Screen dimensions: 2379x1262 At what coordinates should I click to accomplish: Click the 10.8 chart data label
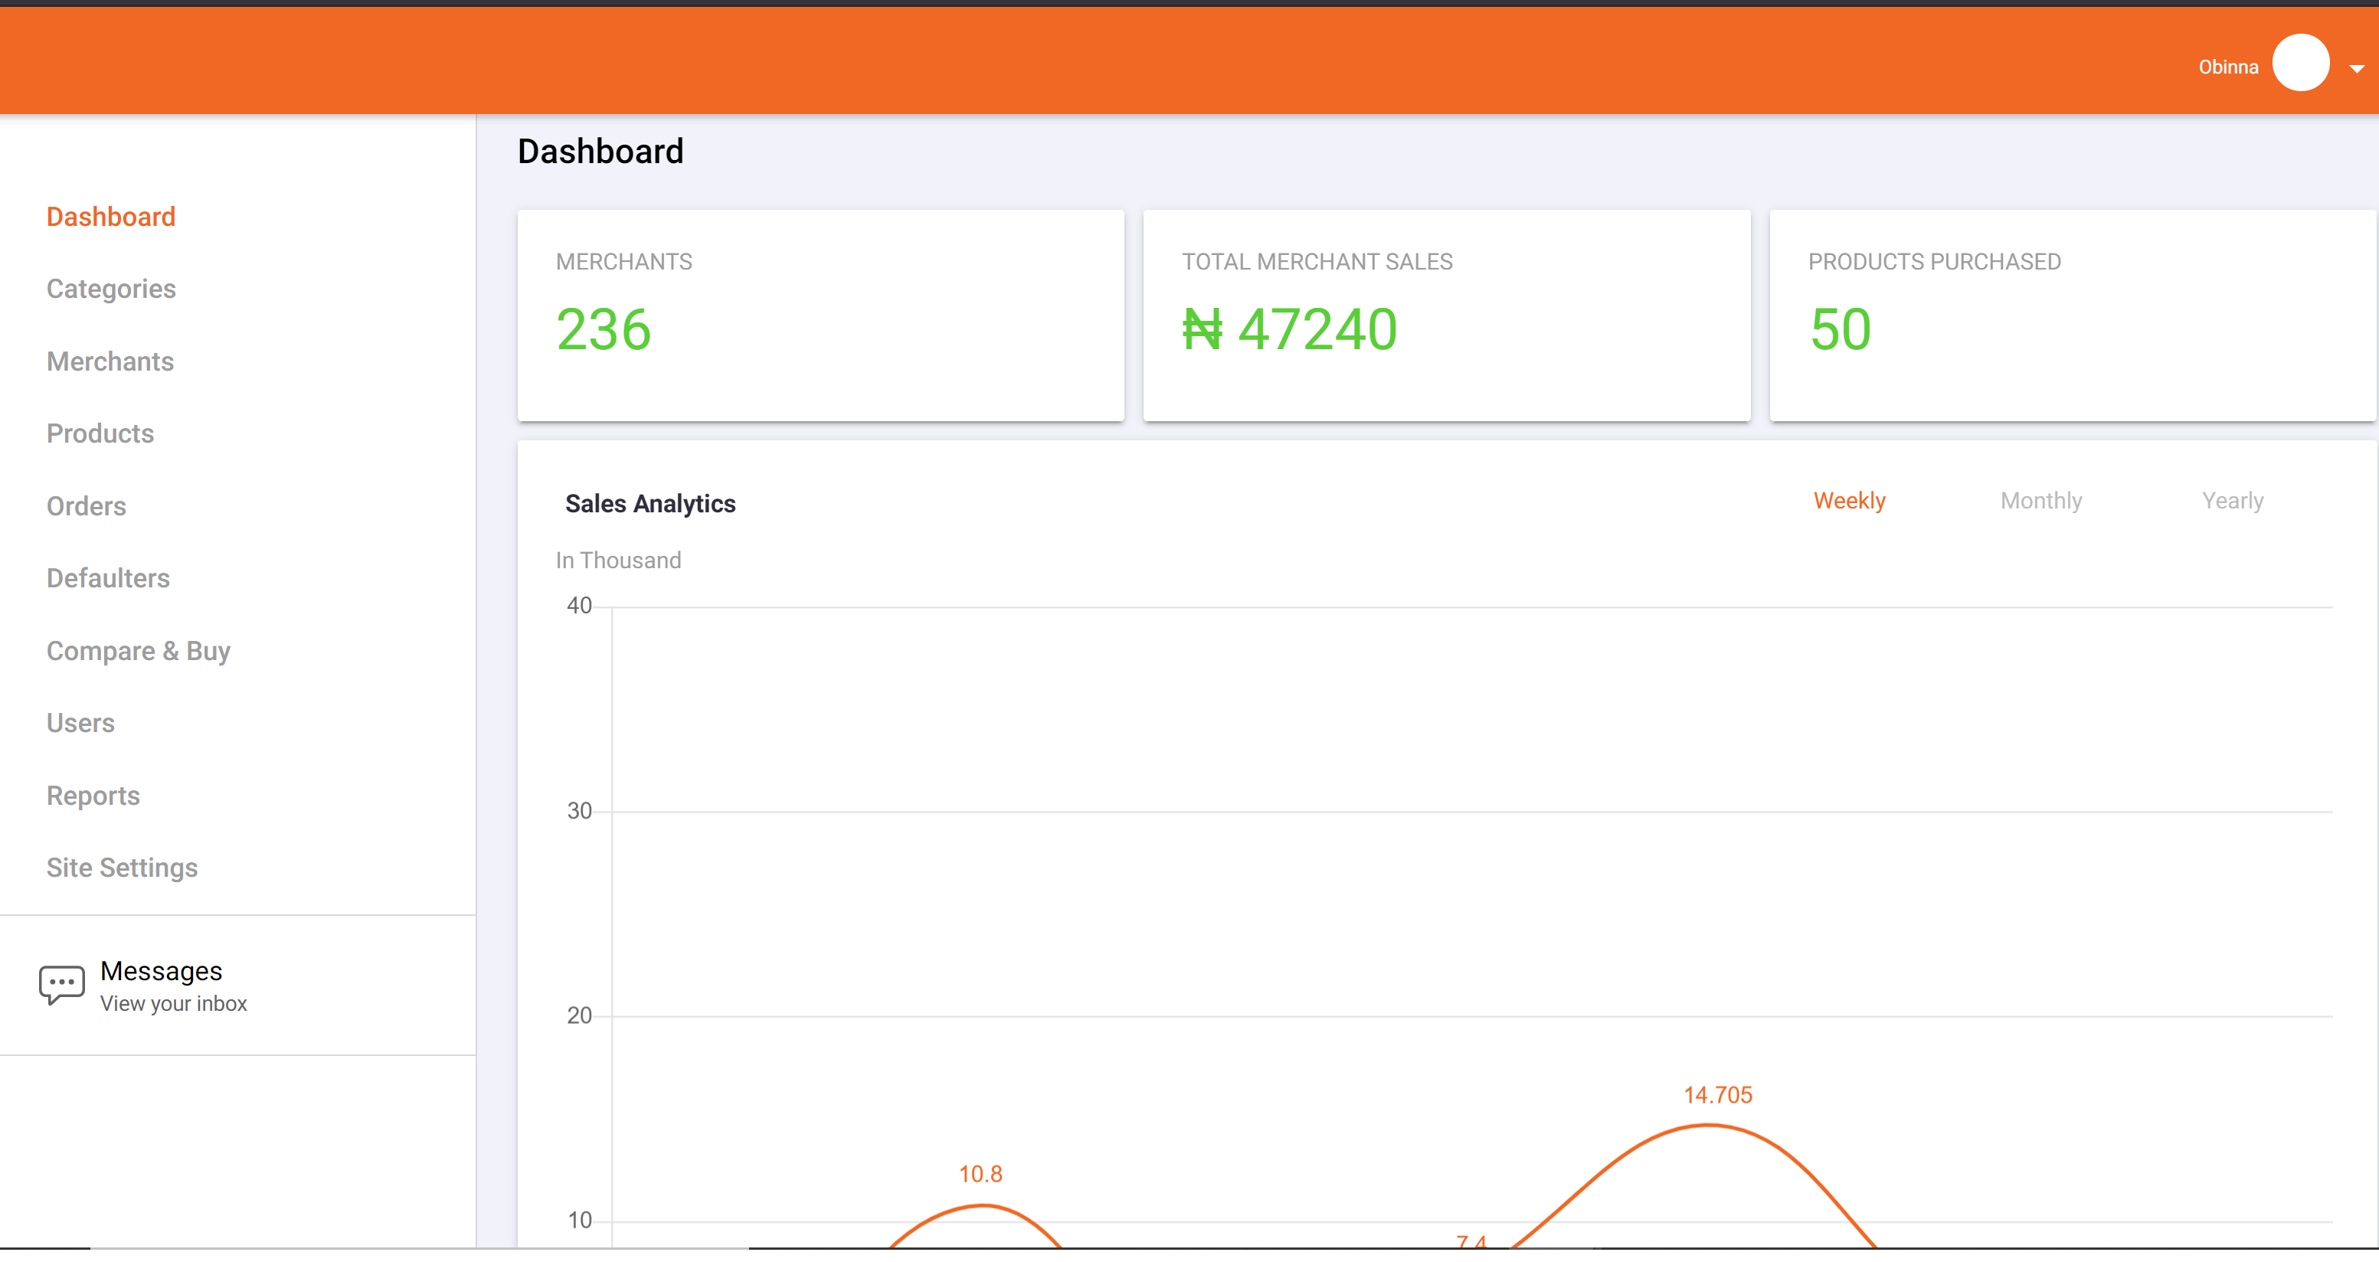pyautogui.click(x=980, y=1174)
